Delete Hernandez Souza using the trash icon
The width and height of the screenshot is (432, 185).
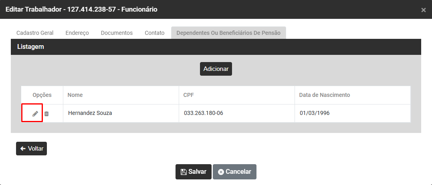click(x=46, y=114)
